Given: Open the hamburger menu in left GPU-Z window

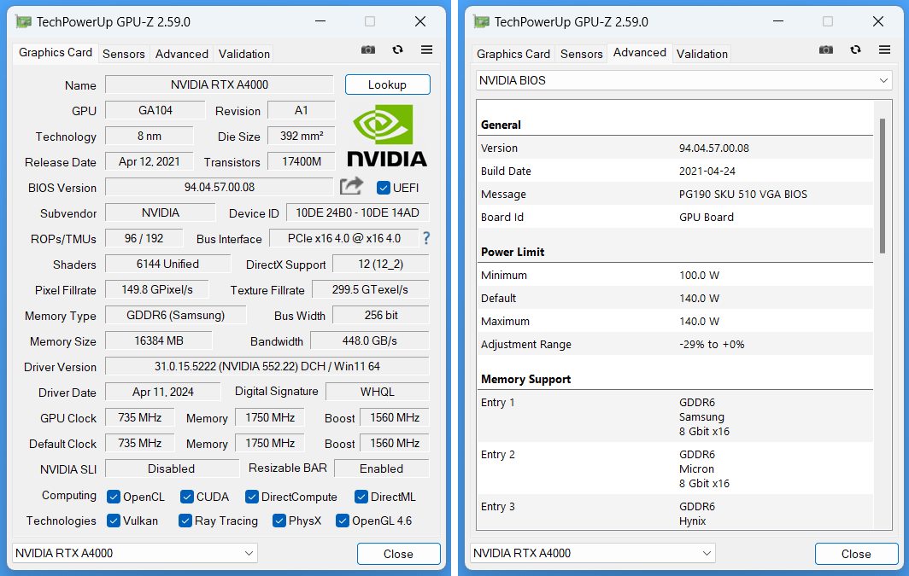Looking at the screenshot, I should (426, 49).
